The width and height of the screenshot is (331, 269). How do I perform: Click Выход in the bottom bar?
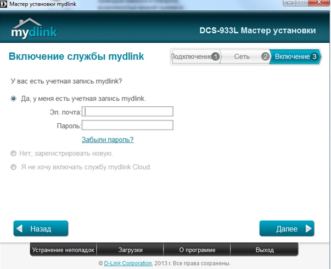click(x=265, y=250)
